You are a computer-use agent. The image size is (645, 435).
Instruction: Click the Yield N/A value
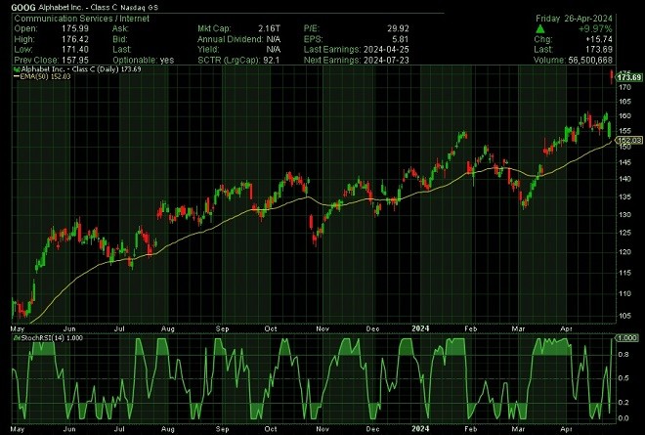coord(273,50)
